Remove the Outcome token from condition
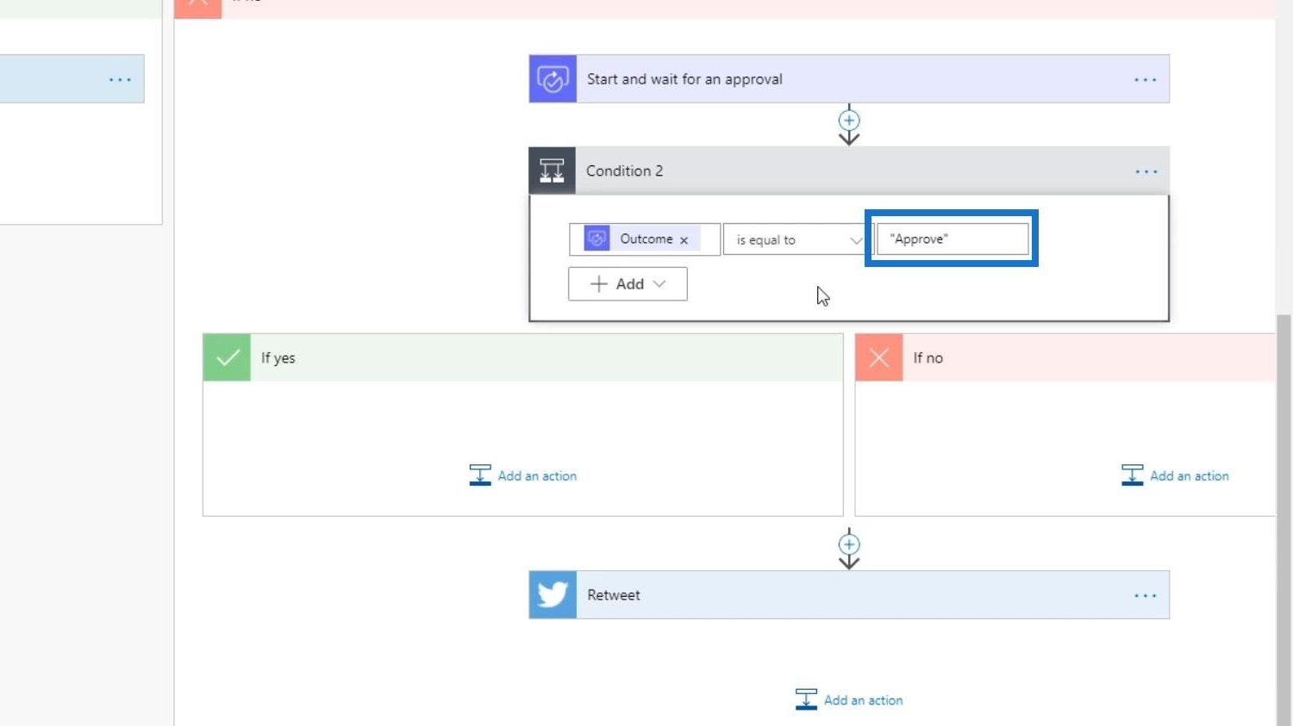 [684, 240]
